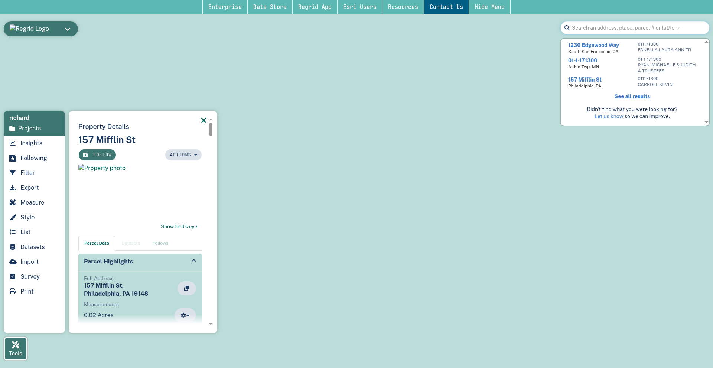Select the Measure ruler tool
Viewport: 713px width, 368px height.
click(x=13, y=202)
